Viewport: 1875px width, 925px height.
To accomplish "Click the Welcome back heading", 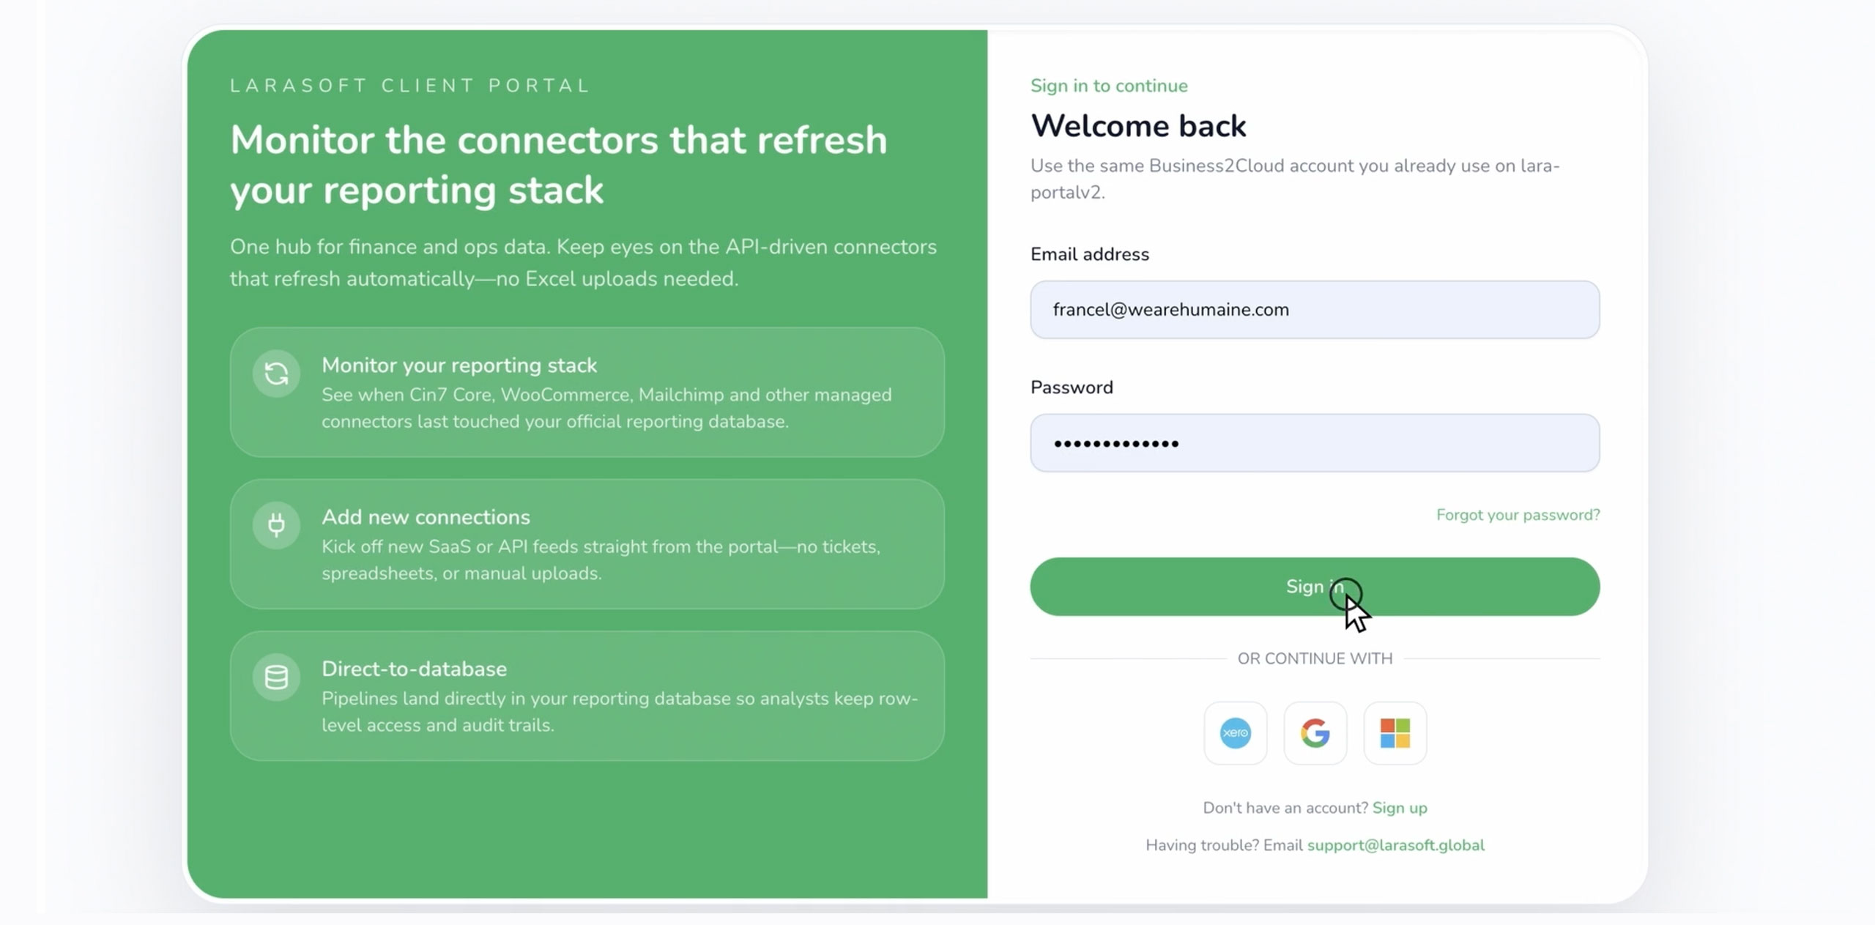I will [1138, 126].
